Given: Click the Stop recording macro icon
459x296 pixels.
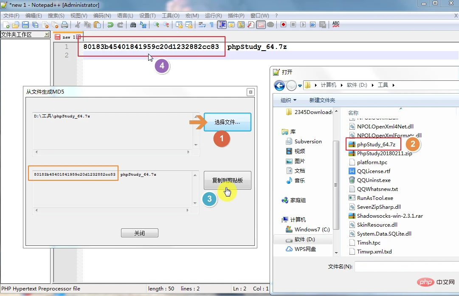Looking at the screenshot, I should (x=293, y=25).
